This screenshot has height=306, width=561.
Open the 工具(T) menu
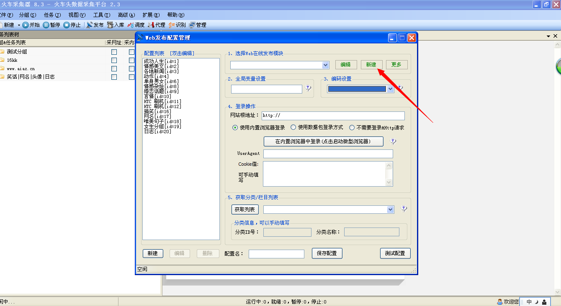pos(102,15)
